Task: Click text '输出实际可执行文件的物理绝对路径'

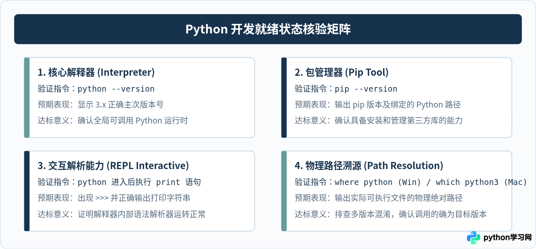Action: click(399, 198)
